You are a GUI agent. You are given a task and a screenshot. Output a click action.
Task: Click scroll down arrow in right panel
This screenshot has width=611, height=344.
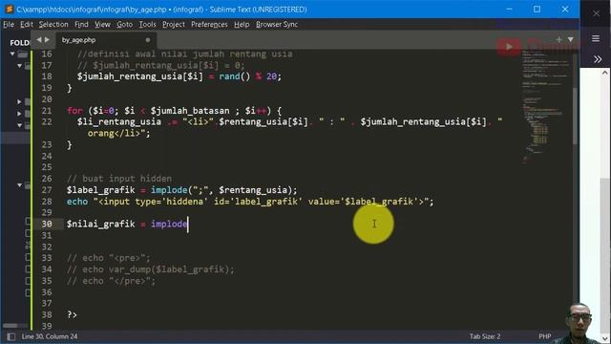coord(604,339)
